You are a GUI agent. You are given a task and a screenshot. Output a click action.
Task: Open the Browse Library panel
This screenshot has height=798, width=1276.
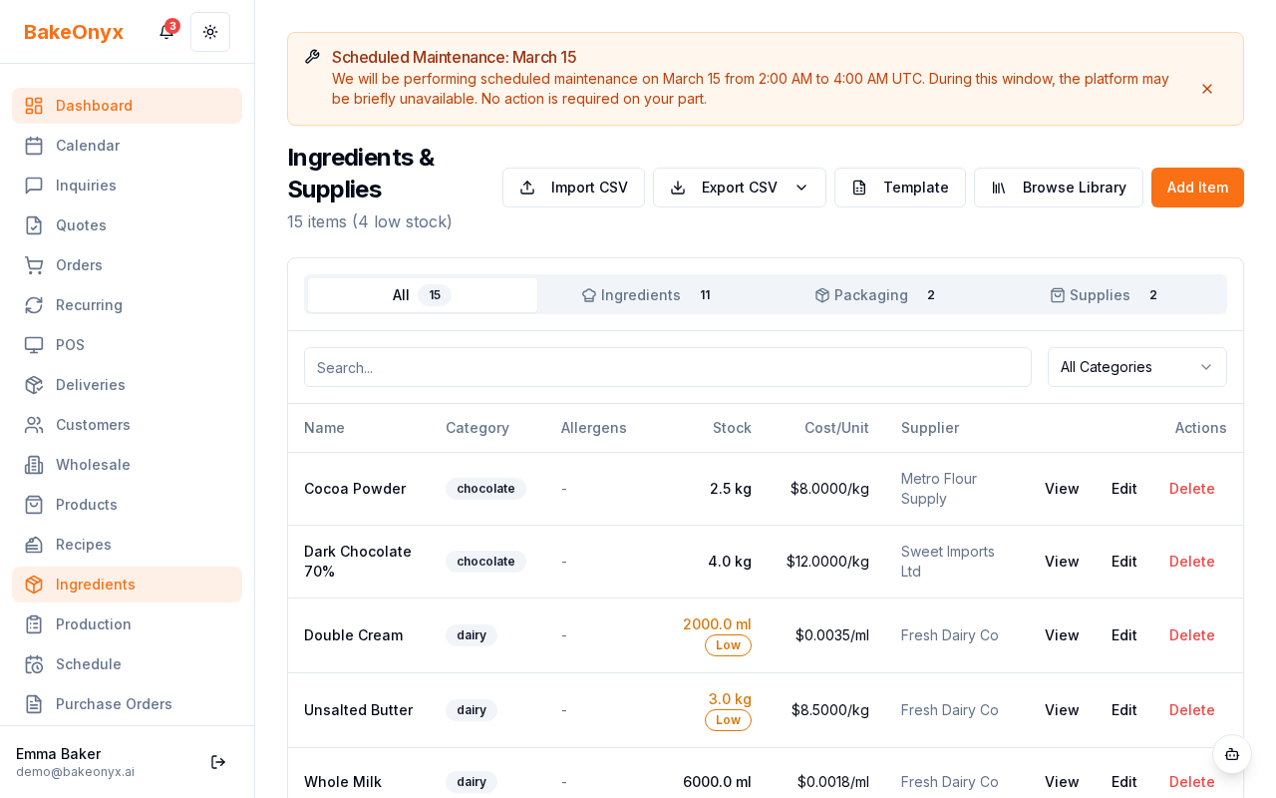point(1059,188)
